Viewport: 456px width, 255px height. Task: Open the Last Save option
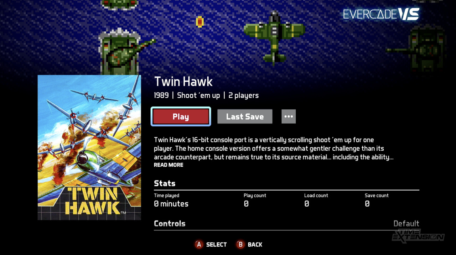[245, 116]
